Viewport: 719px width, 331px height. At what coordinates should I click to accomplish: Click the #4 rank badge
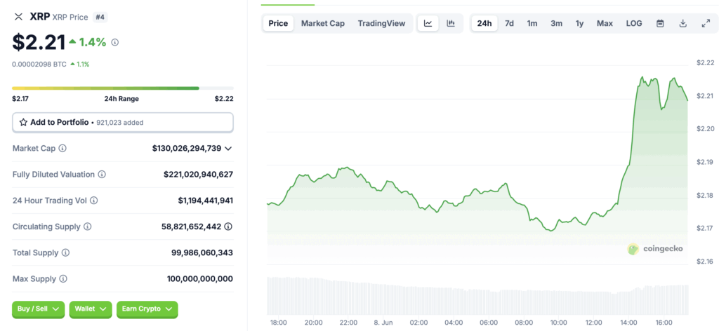(x=100, y=18)
